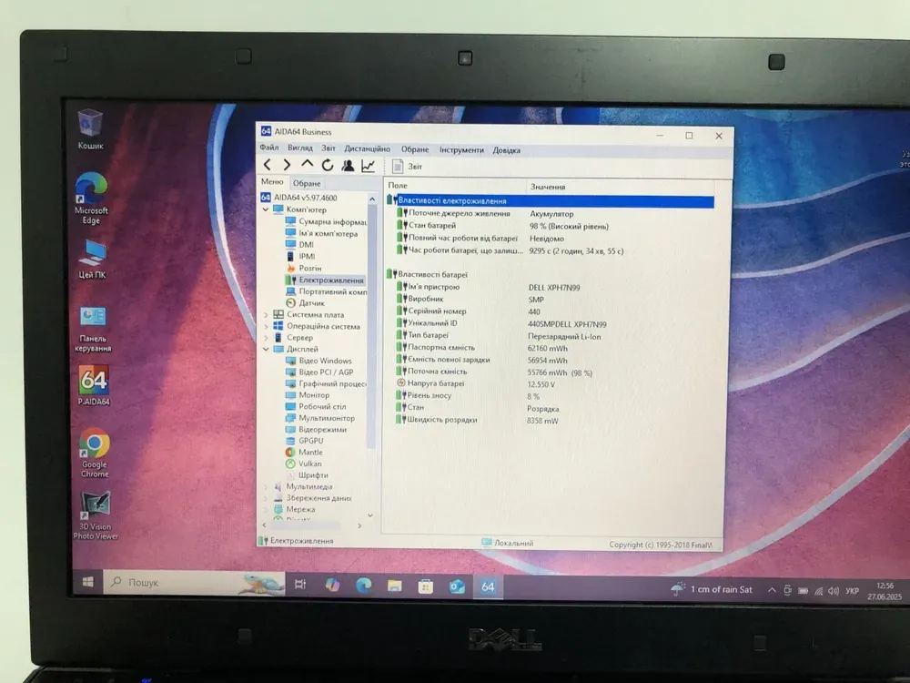Click the Значення column header
Image resolution: width=910 pixels, height=683 pixels.
click(548, 186)
